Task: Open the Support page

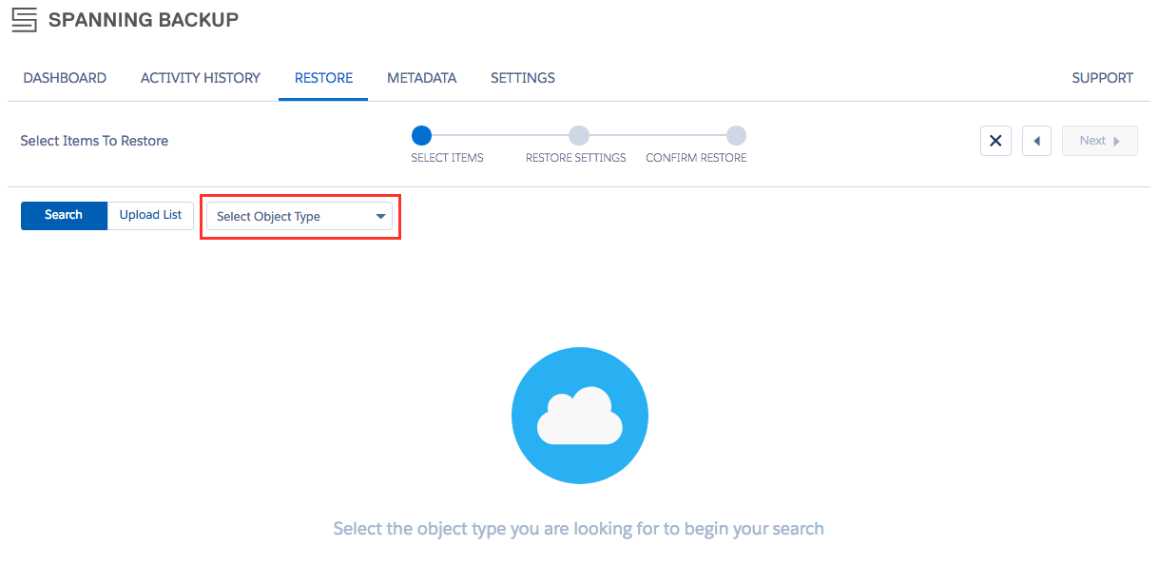Action: click(1102, 78)
